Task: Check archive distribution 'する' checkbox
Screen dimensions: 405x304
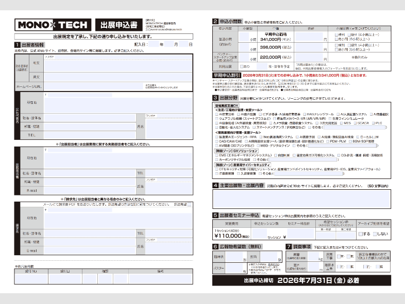Action: coord(360,234)
